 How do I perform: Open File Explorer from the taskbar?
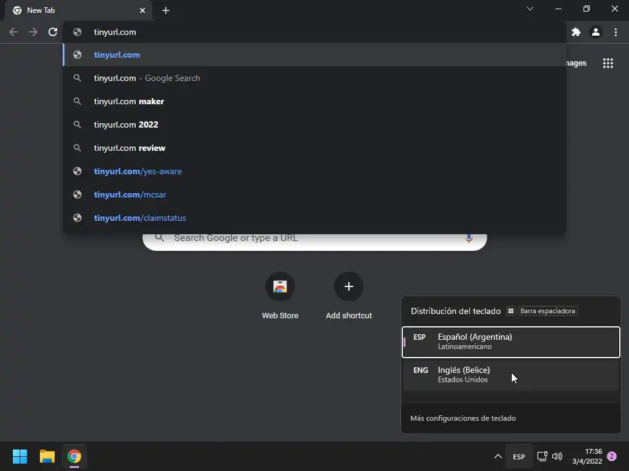(x=47, y=456)
